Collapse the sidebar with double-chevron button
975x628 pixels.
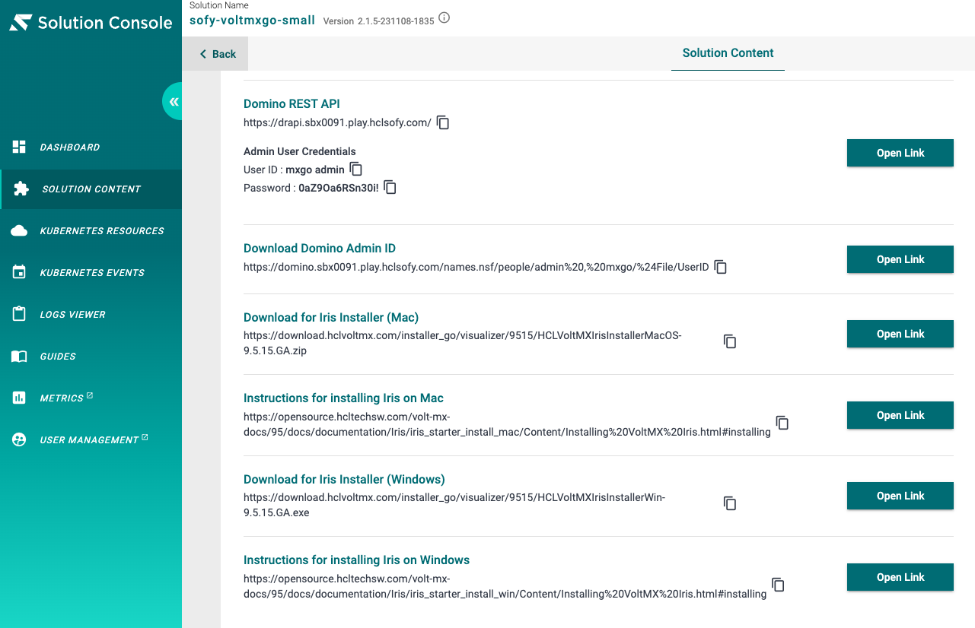tap(174, 101)
